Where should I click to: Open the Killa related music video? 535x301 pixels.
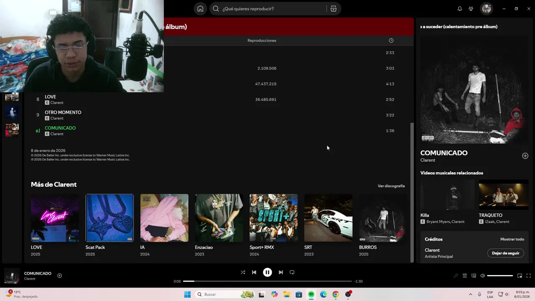(447, 202)
